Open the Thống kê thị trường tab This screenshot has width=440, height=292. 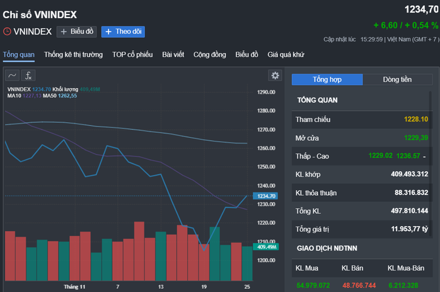[73, 55]
